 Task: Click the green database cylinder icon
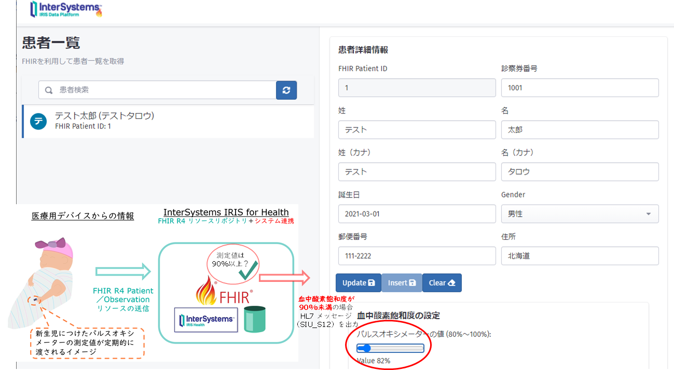click(x=255, y=319)
